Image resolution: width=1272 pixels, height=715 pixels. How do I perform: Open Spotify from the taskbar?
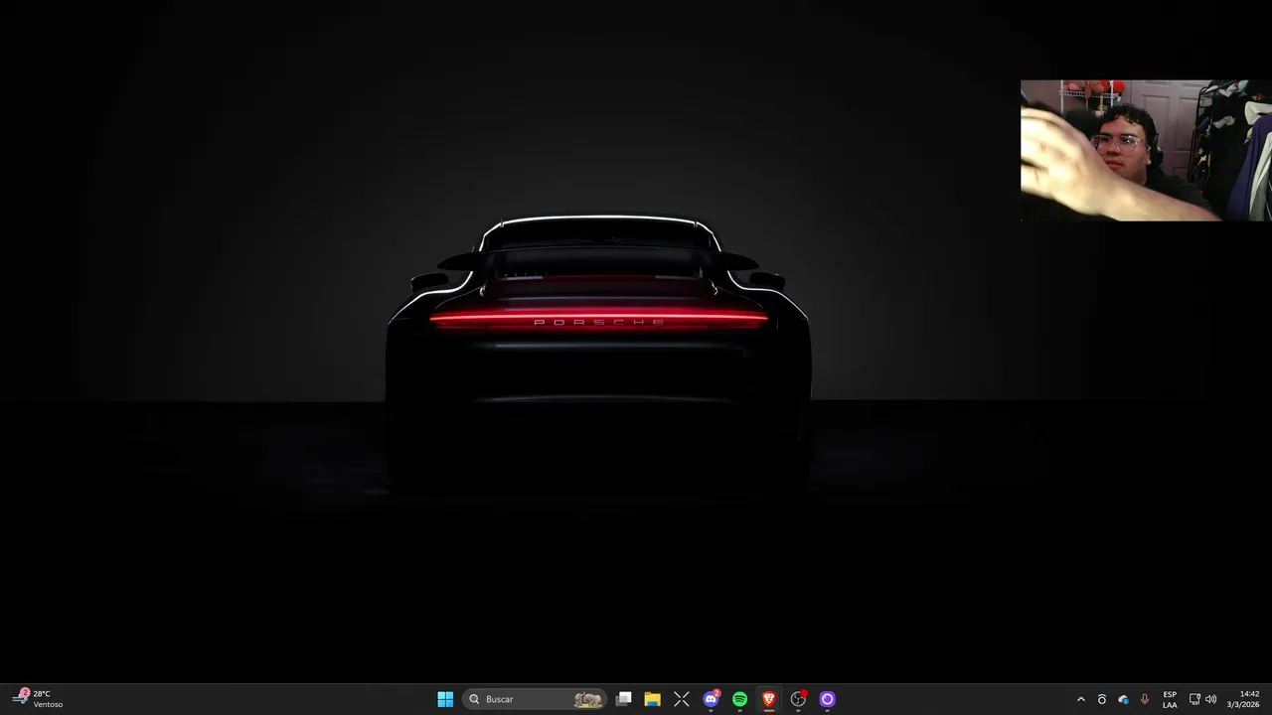[x=739, y=699]
